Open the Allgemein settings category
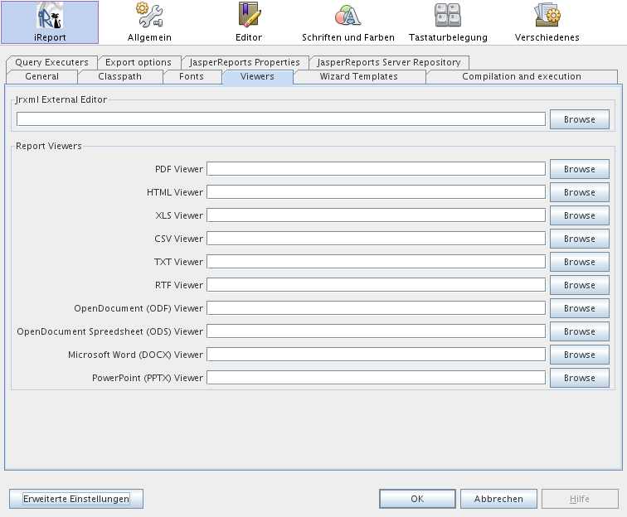627x517 pixels. click(149, 22)
